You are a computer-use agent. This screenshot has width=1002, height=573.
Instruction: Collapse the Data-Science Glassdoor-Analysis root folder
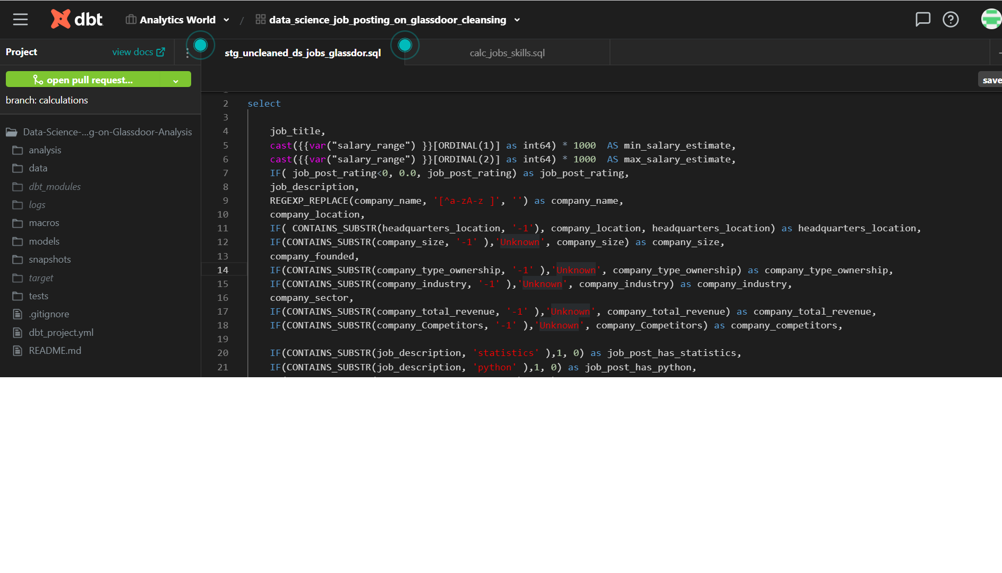[12, 132]
